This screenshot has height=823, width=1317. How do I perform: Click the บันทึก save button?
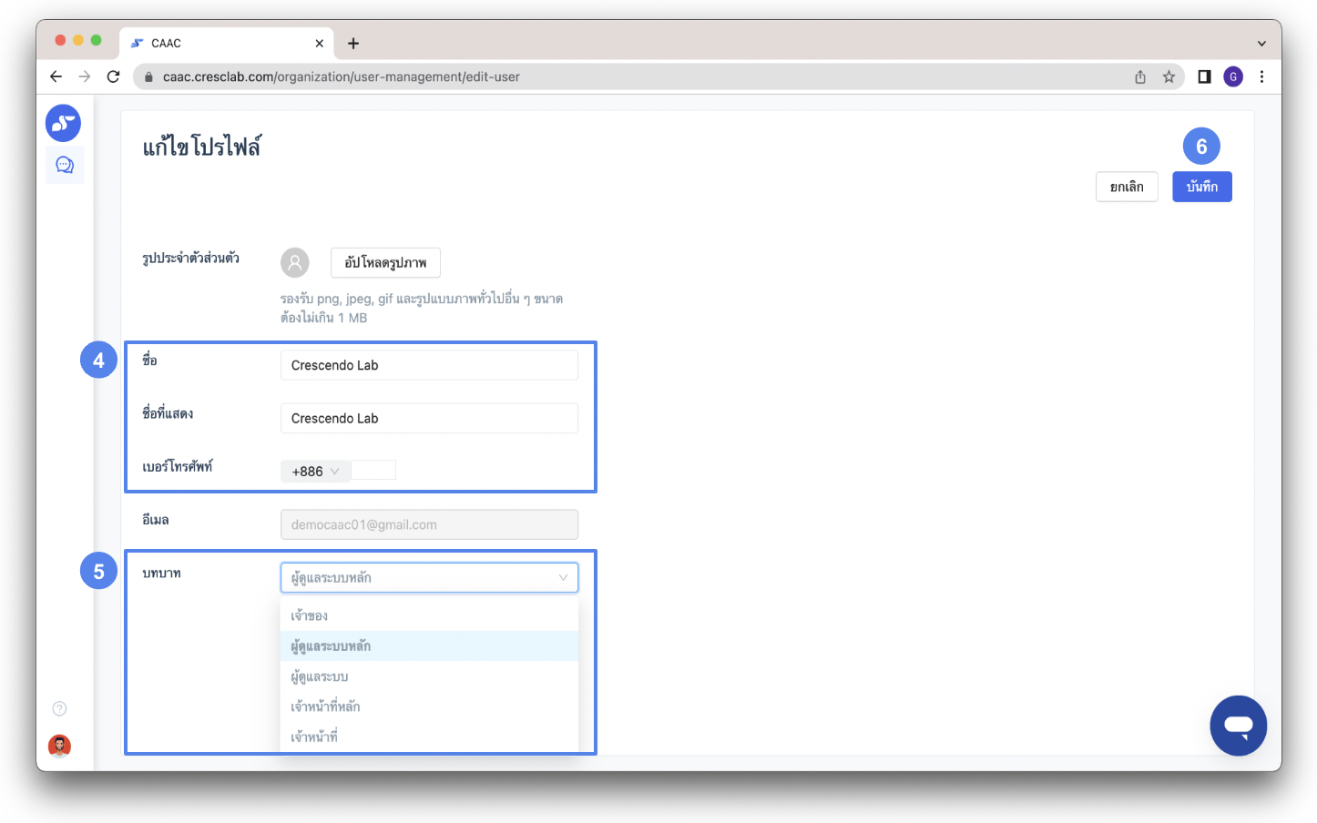coord(1201,187)
